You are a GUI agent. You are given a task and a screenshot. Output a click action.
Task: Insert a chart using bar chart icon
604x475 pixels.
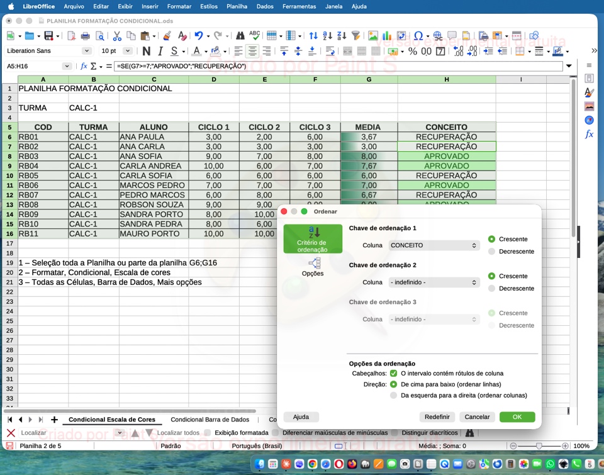[x=387, y=36]
